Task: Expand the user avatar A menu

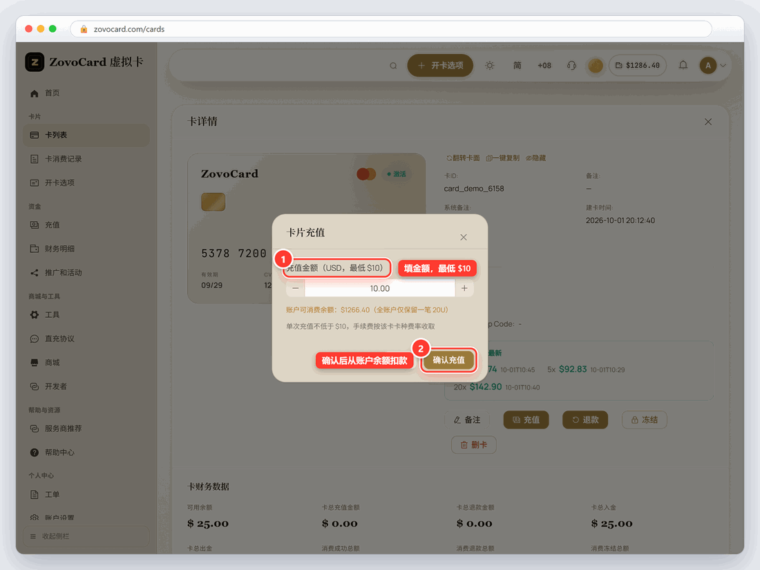Action: click(712, 66)
